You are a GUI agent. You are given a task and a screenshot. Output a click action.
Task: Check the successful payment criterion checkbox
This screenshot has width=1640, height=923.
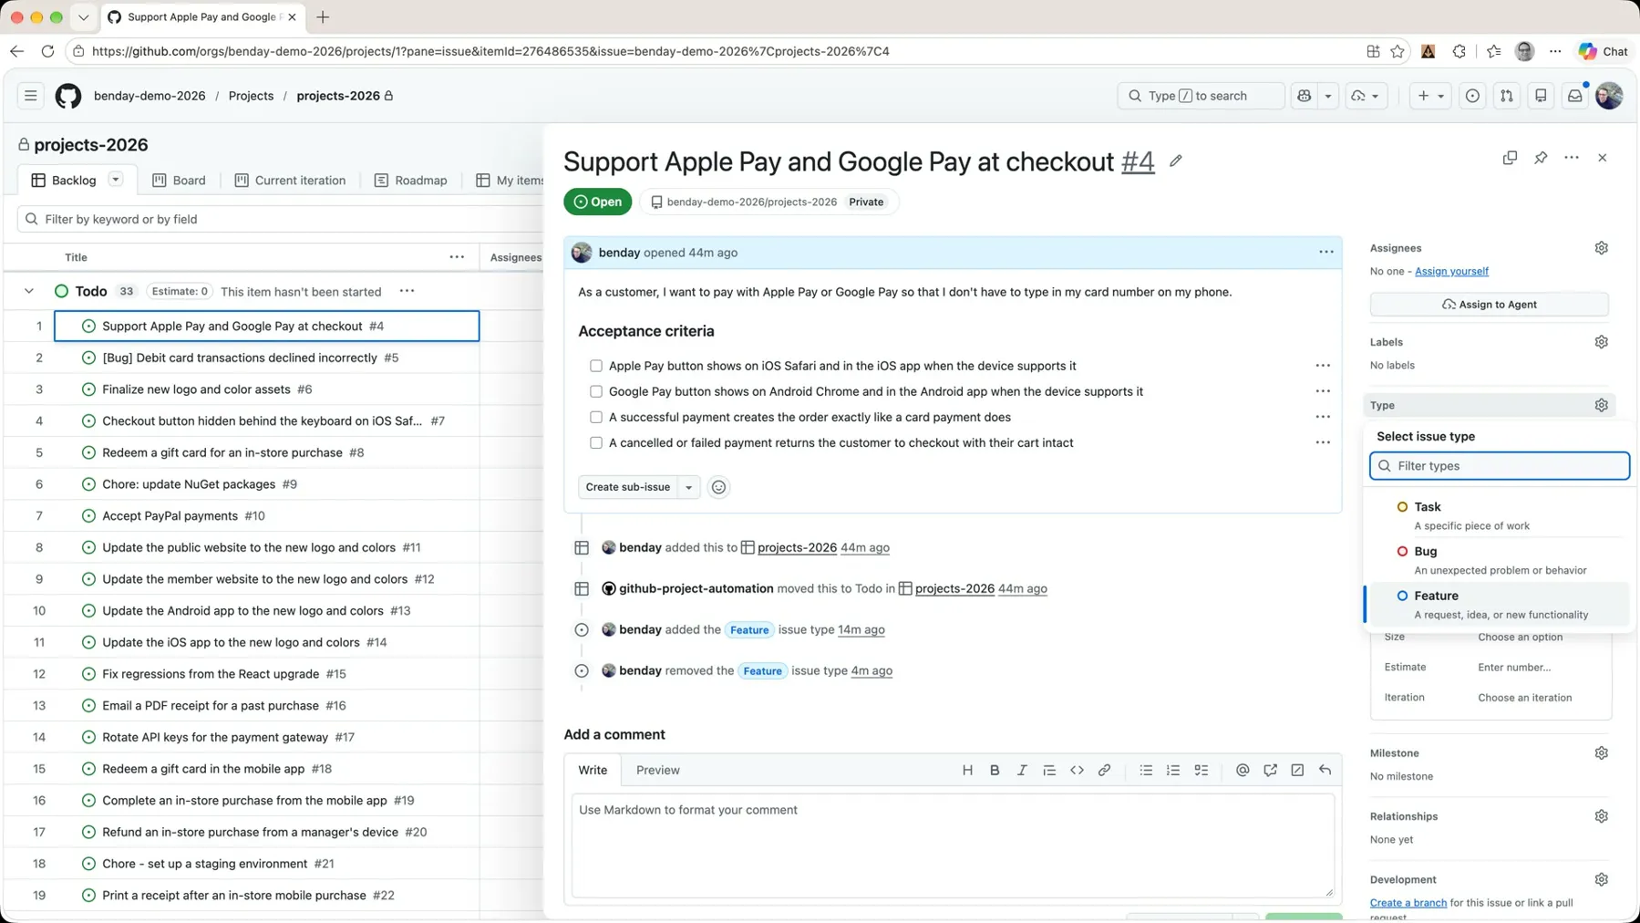[x=596, y=417]
